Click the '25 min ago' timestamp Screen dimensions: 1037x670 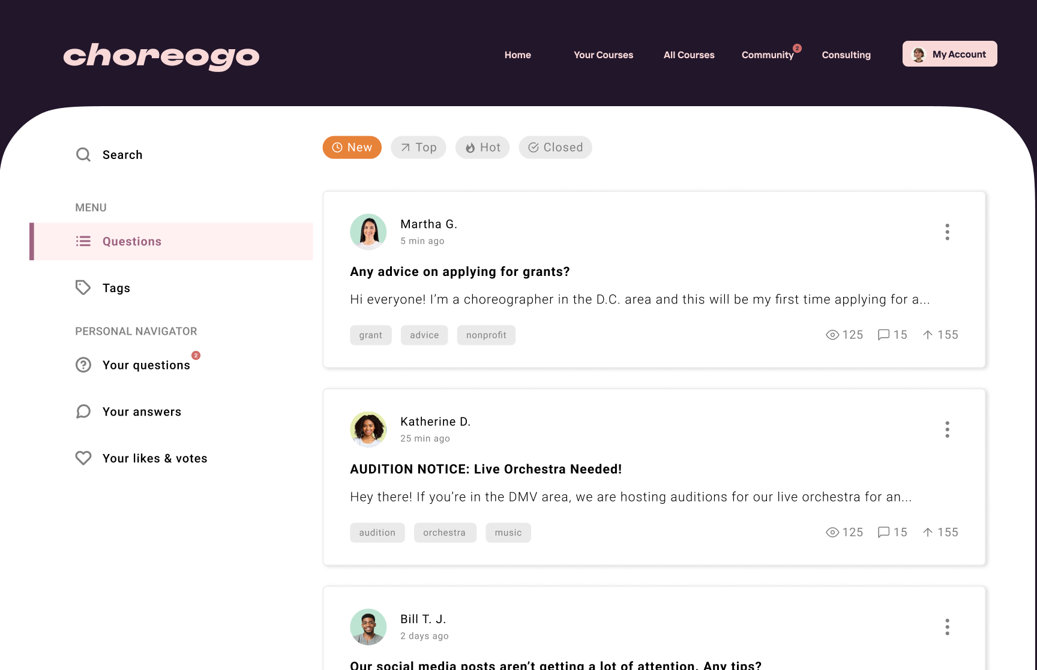click(425, 438)
